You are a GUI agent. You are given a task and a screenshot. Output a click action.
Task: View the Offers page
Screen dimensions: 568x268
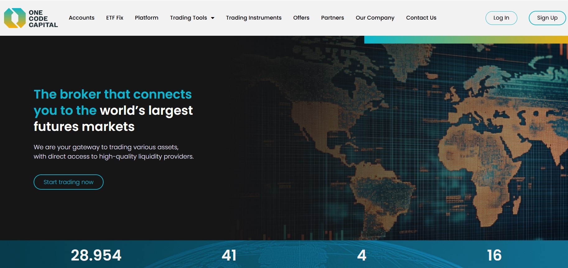301,18
